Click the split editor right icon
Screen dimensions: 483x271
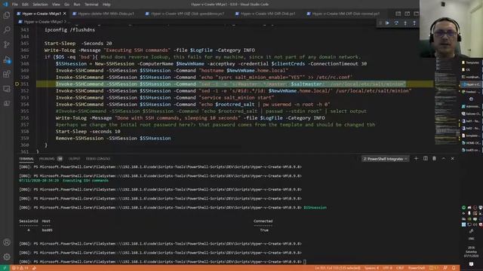point(408,14)
